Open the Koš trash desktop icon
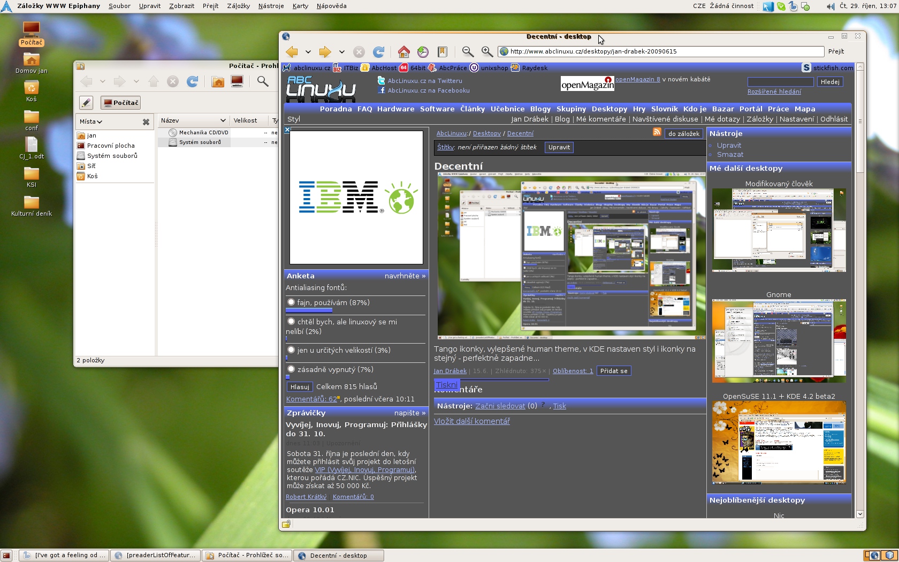The height and width of the screenshot is (562, 899). 31,92
